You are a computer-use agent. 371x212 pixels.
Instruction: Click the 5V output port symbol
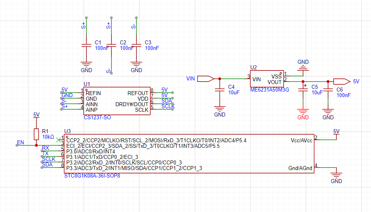coord(342,82)
